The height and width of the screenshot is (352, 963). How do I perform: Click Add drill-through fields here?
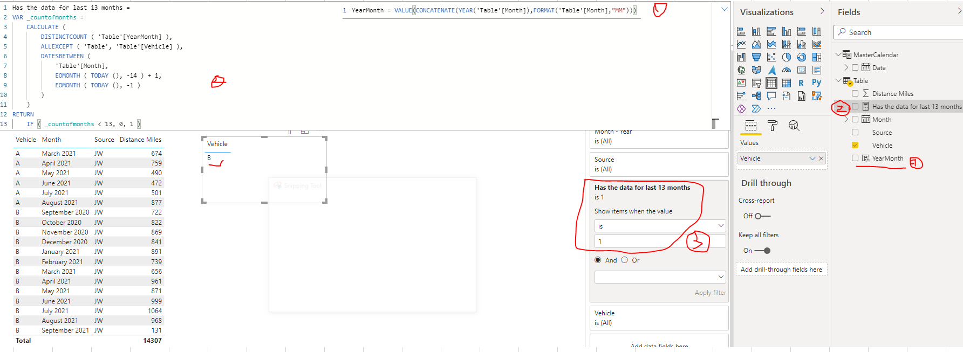[781, 270]
